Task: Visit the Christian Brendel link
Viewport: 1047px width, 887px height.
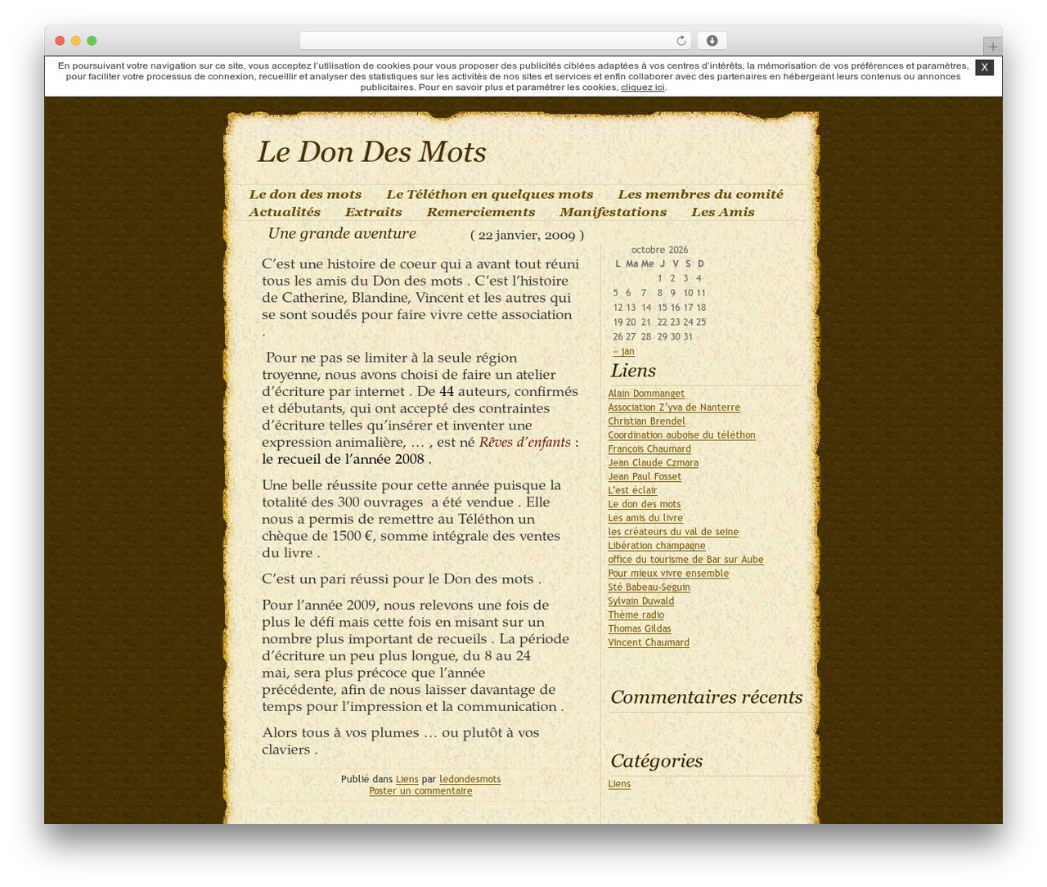Action: [646, 421]
